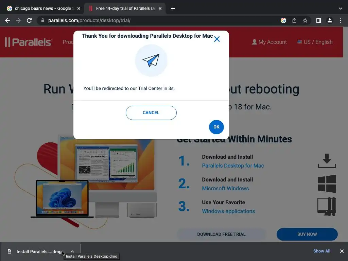Screen dimensions: 348x261
Task: Open a new browser tab
Action: point(173,8)
